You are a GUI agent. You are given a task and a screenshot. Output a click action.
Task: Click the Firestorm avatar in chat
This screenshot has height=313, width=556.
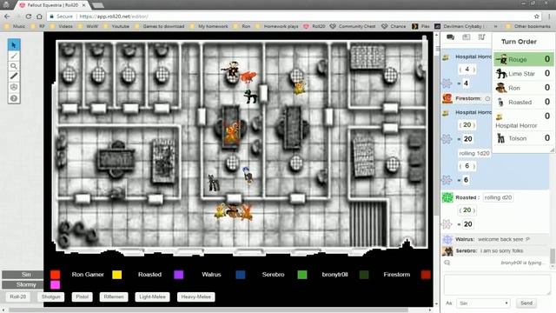(447, 98)
